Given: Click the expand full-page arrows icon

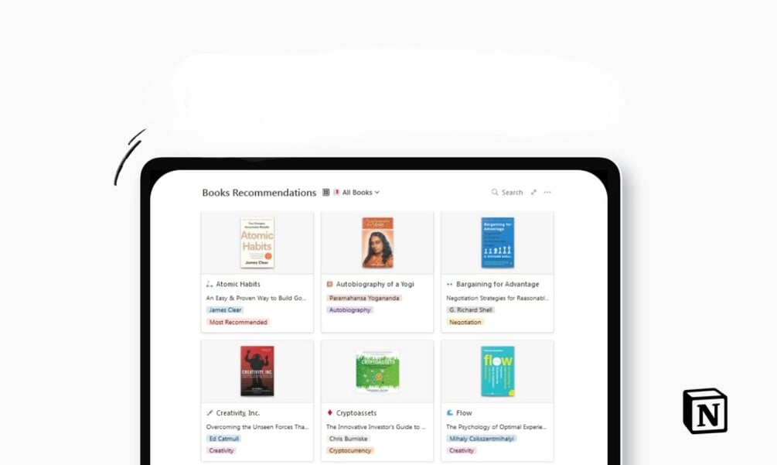Looking at the screenshot, I should tap(533, 193).
